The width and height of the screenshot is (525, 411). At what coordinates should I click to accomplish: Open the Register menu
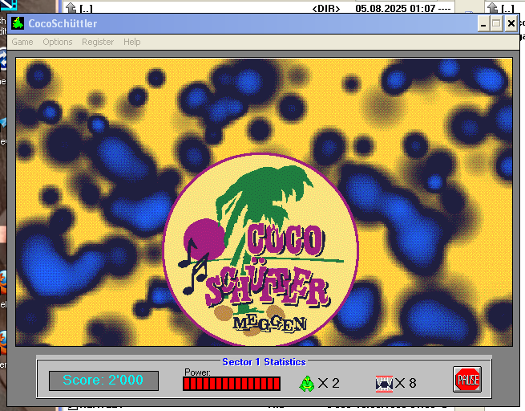(x=98, y=42)
